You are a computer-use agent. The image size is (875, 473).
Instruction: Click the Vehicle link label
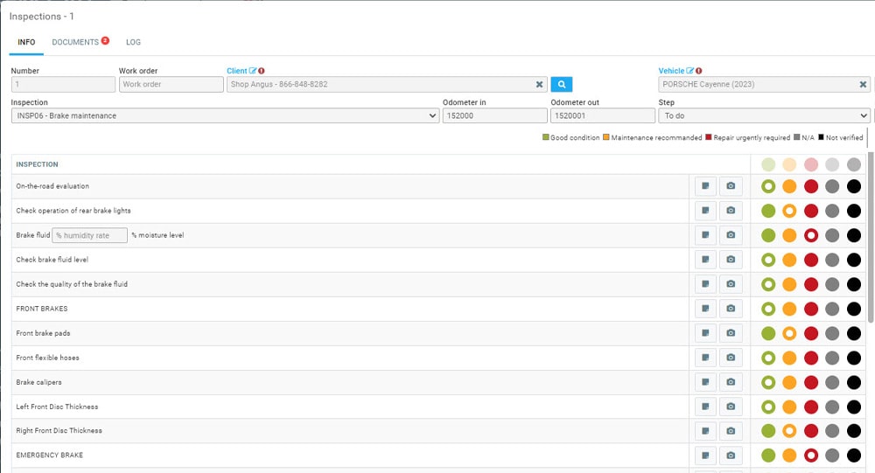click(671, 71)
